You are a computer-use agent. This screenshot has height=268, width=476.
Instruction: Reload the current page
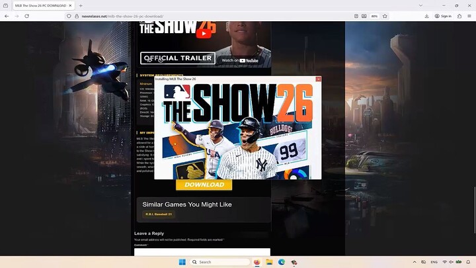pos(26,16)
